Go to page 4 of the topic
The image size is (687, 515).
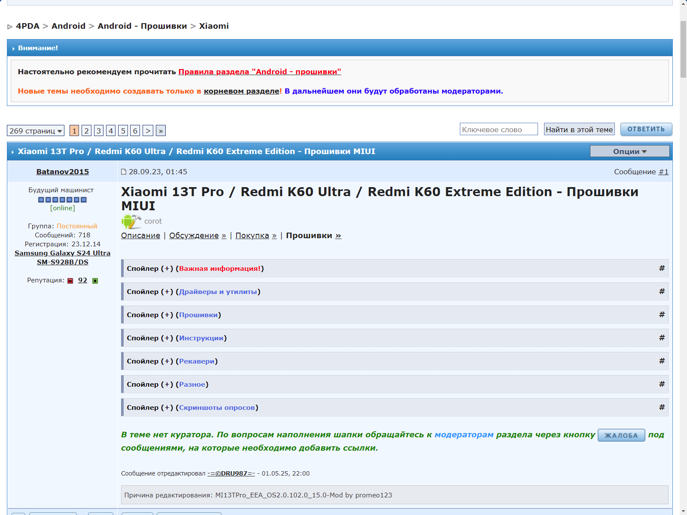pyautogui.click(x=111, y=131)
